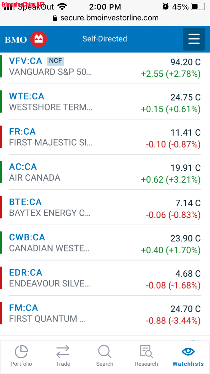Tap the Search magnifier icon
Screen dimensions: 210x374
coord(105,352)
